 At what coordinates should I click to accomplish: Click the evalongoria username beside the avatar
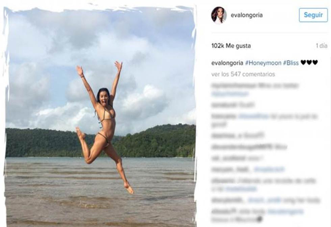click(247, 15)
